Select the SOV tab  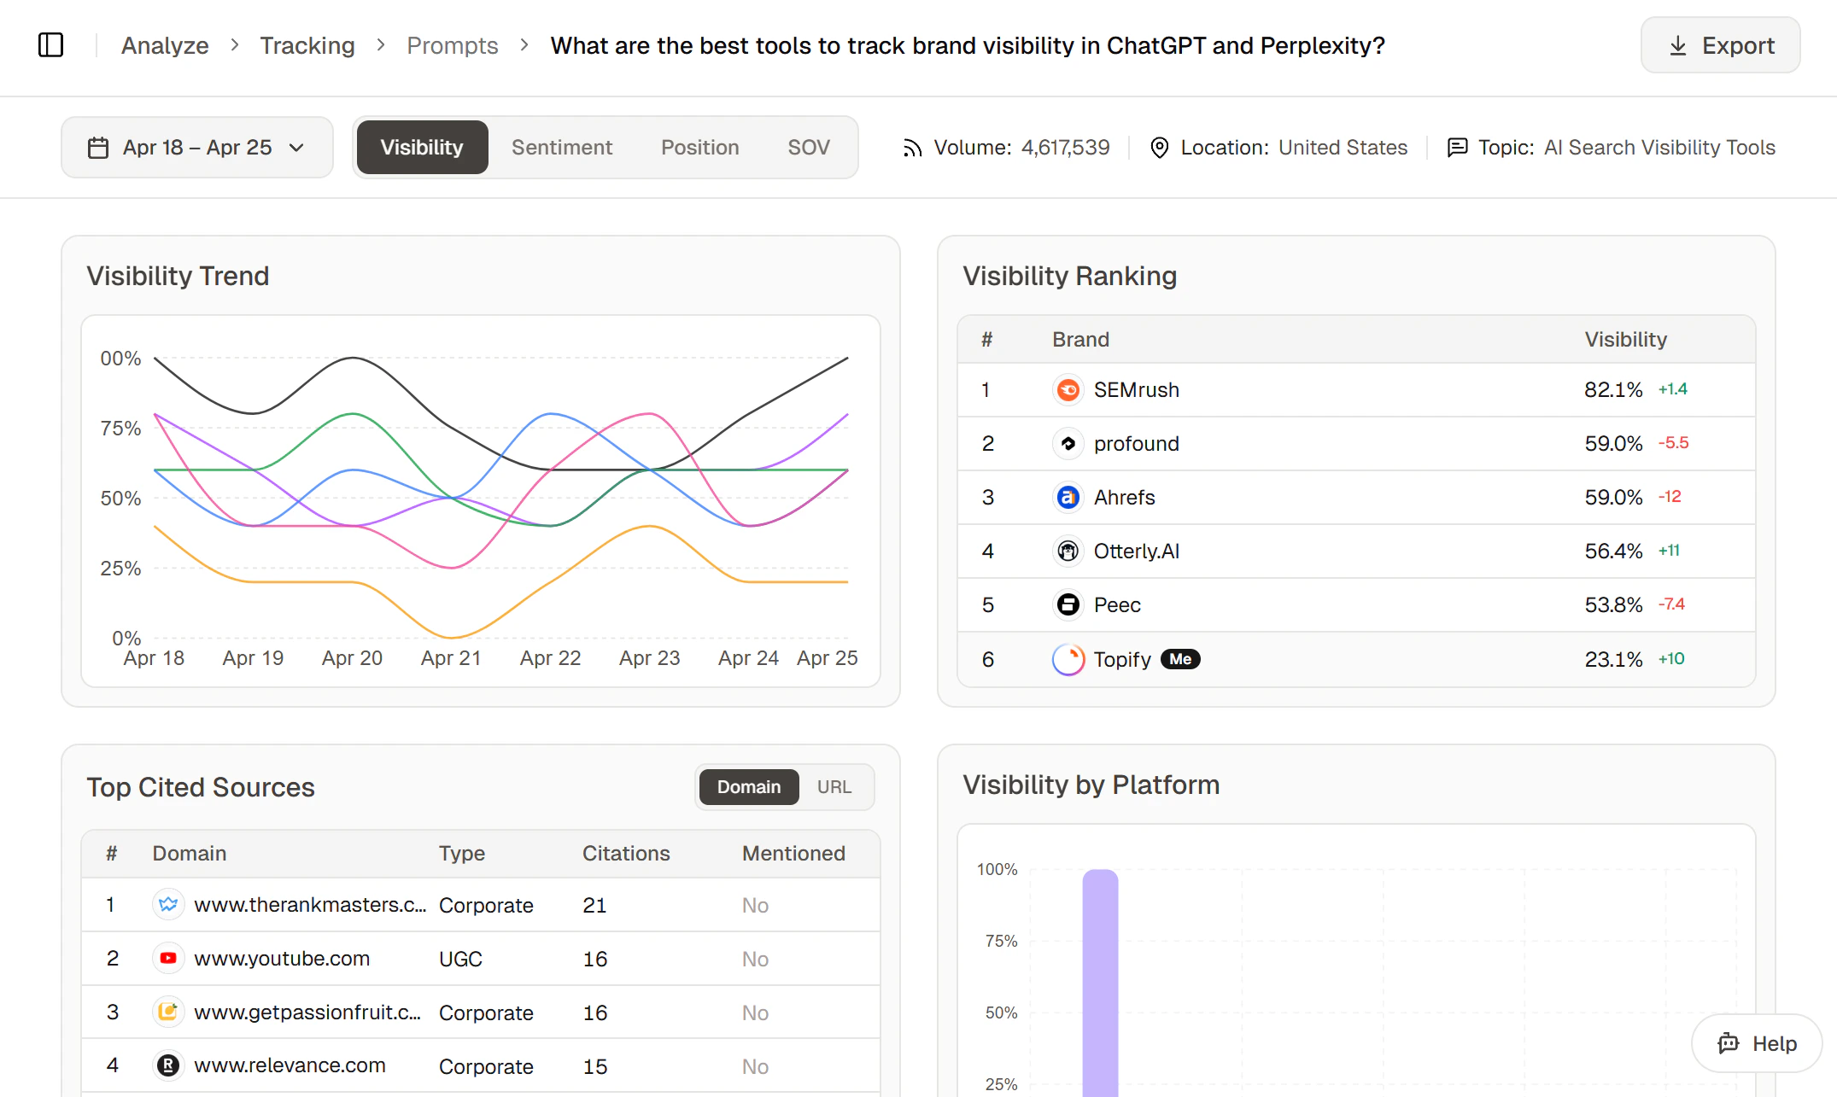[x=809, y=148]
